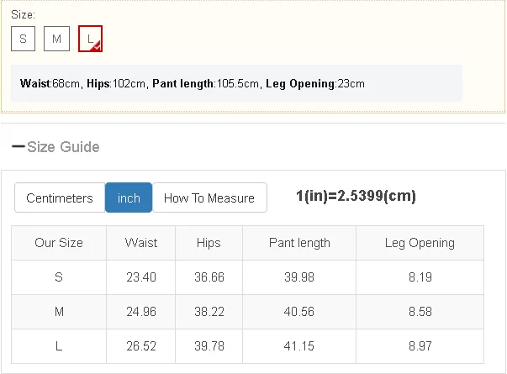Click the Waist column header
Screen dimensions: 507x374
click(141, 243)
